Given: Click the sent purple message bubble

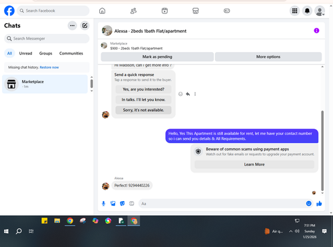Looking at the screenshot, I should tap(242, 136).
